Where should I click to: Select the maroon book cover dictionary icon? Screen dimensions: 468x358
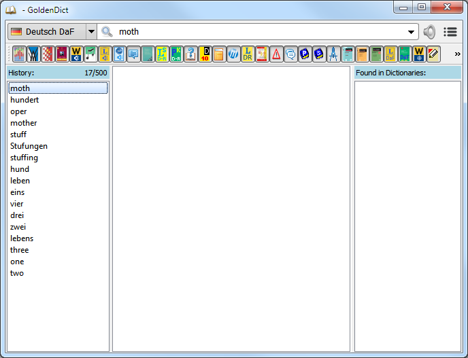[62, 54]
